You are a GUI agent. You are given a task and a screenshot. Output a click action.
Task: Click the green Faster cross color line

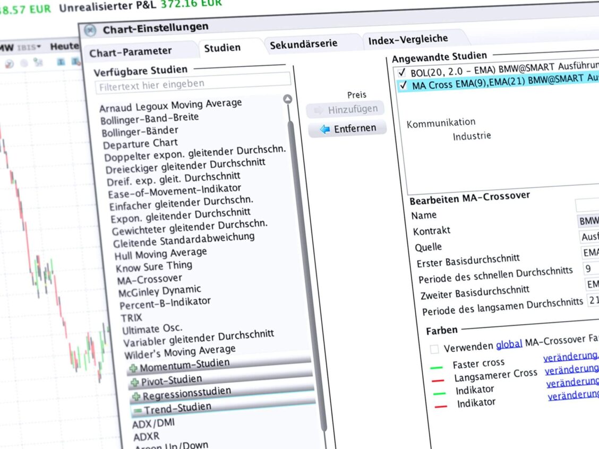point(437,367)
